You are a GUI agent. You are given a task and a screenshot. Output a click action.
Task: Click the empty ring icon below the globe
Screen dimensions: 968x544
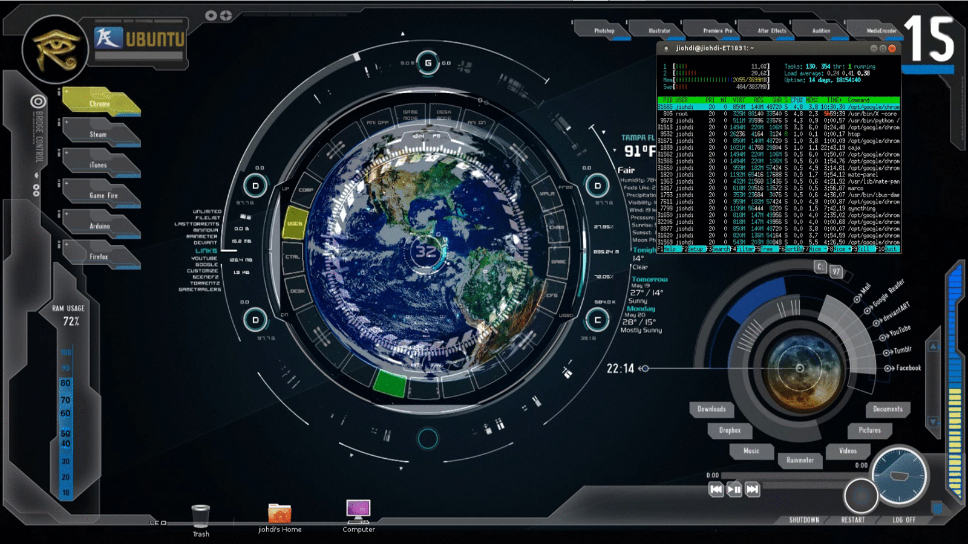(428, 439)
